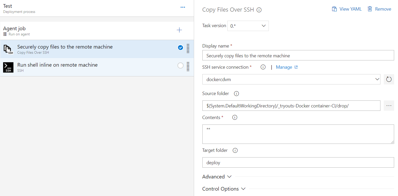Image resolution: width=398 pixels, height=196 pixels.
Task: Add a task to Agent job with plus icon
Action: 179,30
